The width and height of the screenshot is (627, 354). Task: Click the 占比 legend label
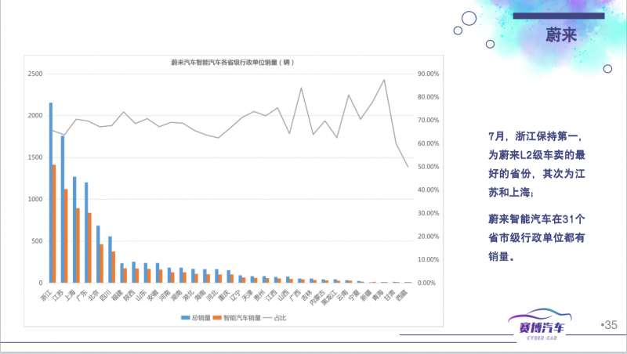pyautogui.click(x=280, y=318)
